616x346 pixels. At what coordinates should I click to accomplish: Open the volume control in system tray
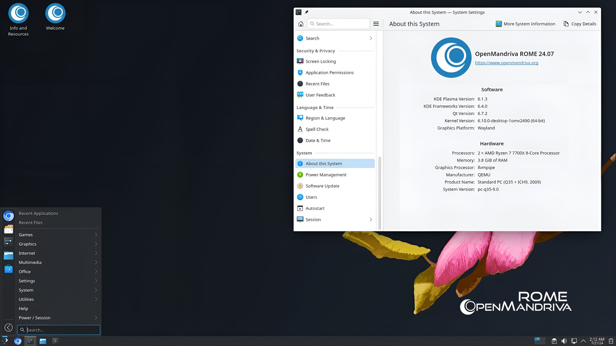click(x=564, y=341)
